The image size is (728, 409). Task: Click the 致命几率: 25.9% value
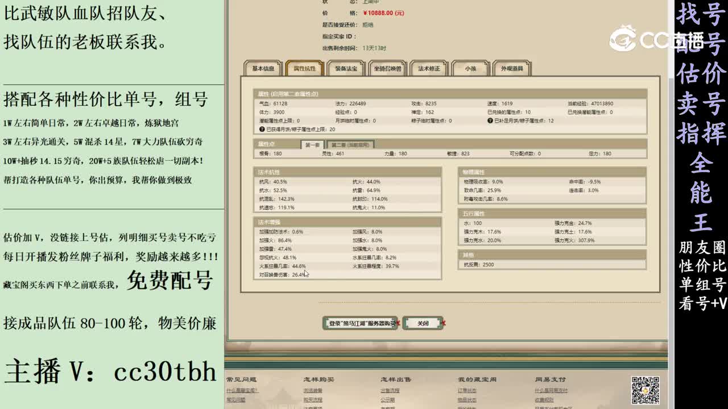[483, 190]
